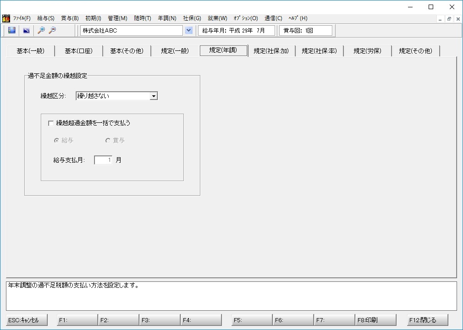Switch to the 規定(労保) tab
Image resolution: width=463 pixels, height=330 pixels.
click(368, 51)
